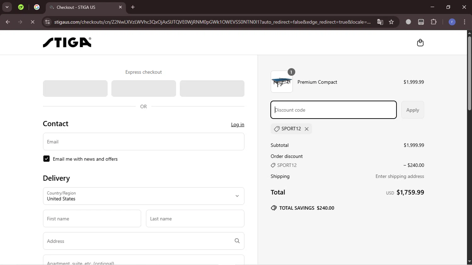Image resolution: width=472 pixels, height=265 pixels.
Task: Click the Premium Compact product name
Action: point(317,82)
